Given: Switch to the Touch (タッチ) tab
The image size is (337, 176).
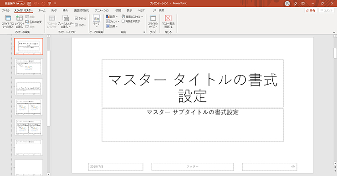Looking at the screenshot, I should pyautogui.click(x=54, y=10).
